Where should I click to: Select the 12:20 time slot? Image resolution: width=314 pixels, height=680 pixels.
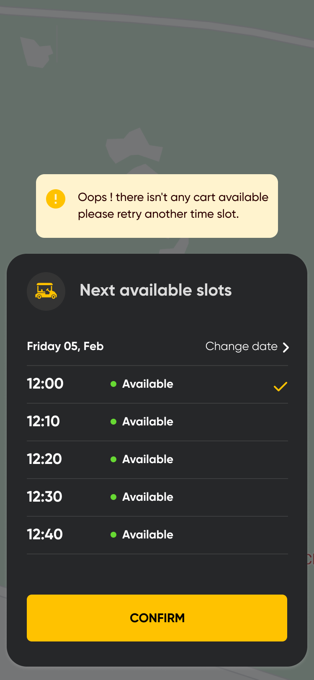coord(44,459)
